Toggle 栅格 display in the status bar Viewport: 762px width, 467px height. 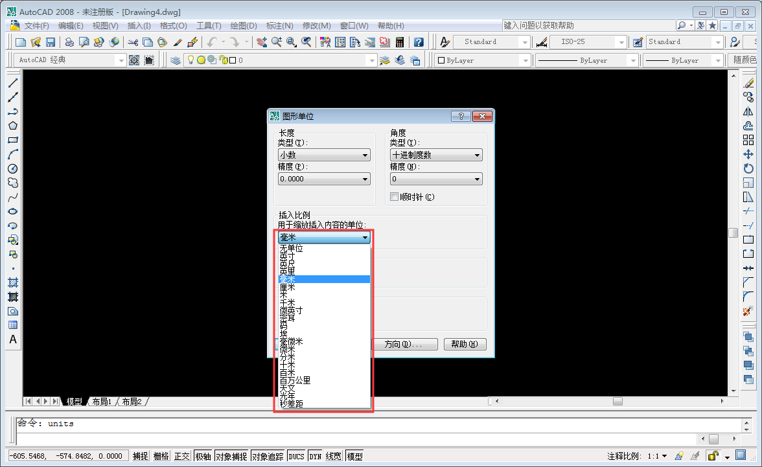pyautogui.click(x=160, y=455)
